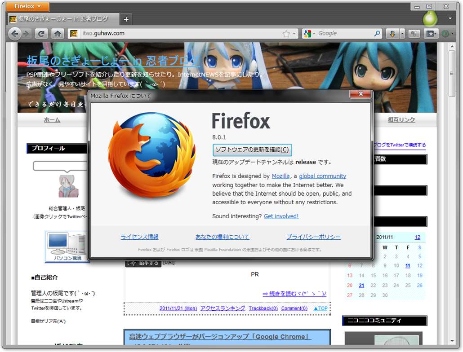The width and height of the screenshot is (463, 352).
Task: Select calendar date 21
Action: point(361,286)
